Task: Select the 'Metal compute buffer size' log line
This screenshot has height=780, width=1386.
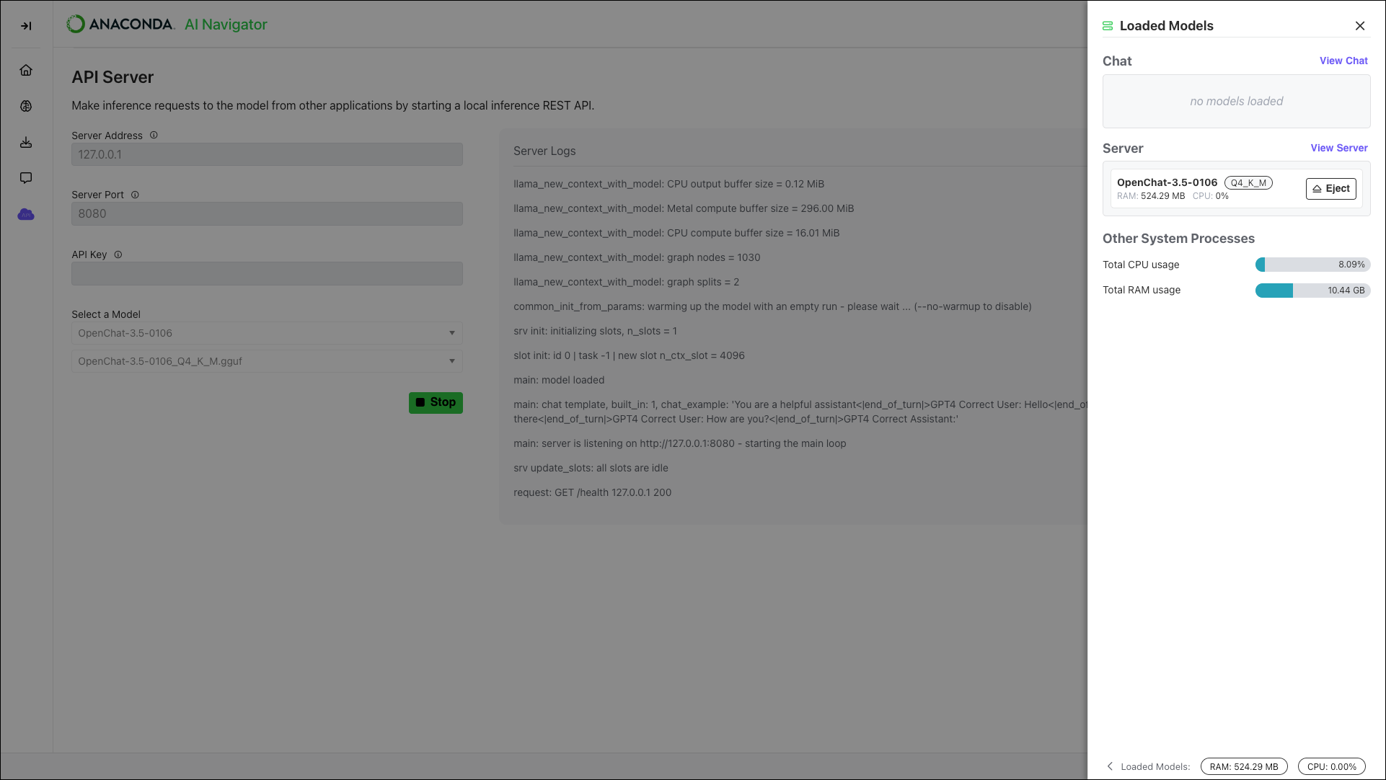Action: coord(684,208)
